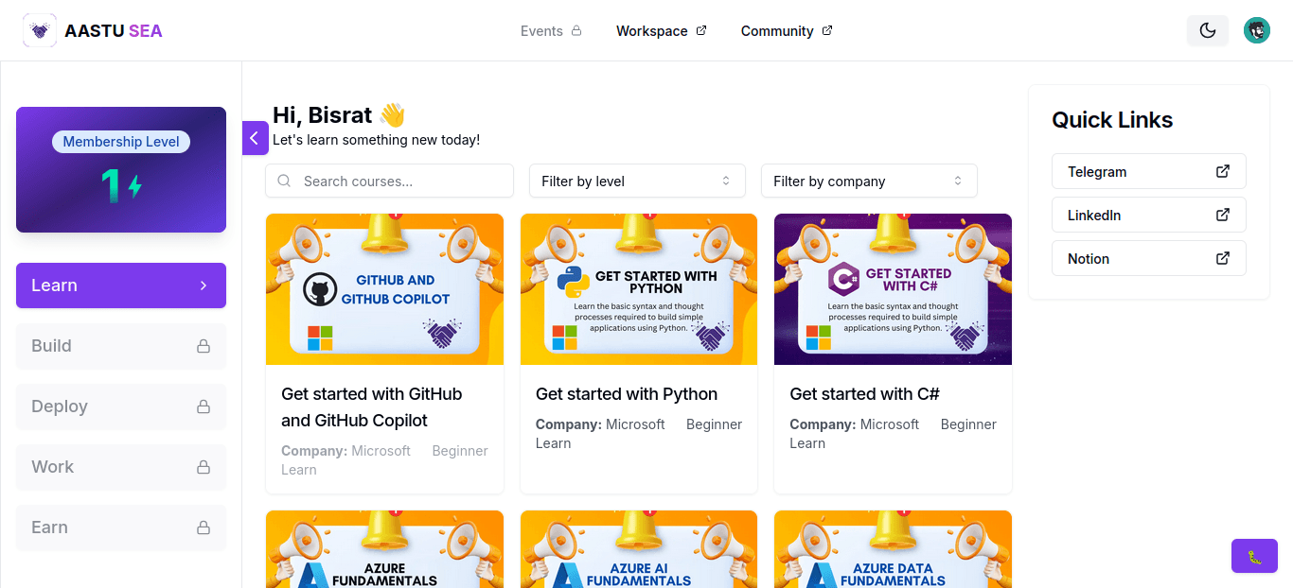Click the 'Hi, Bisrat' greeting heading

tap(339, 115)
